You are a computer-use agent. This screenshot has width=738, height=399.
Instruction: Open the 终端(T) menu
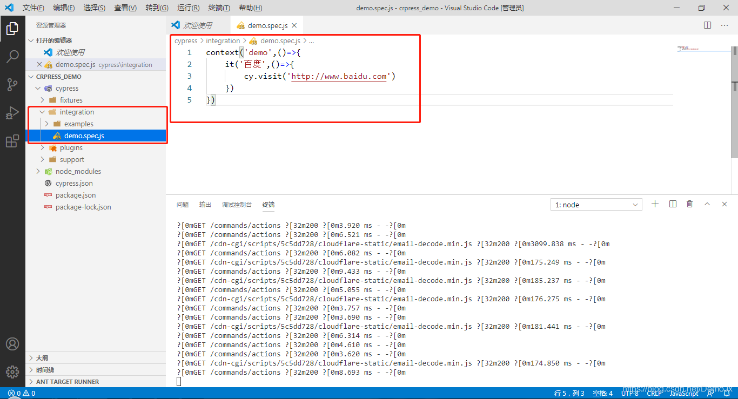(219, 8)
